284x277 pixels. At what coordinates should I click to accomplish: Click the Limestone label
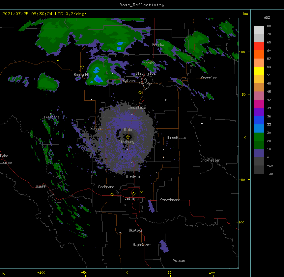(50, 117)
